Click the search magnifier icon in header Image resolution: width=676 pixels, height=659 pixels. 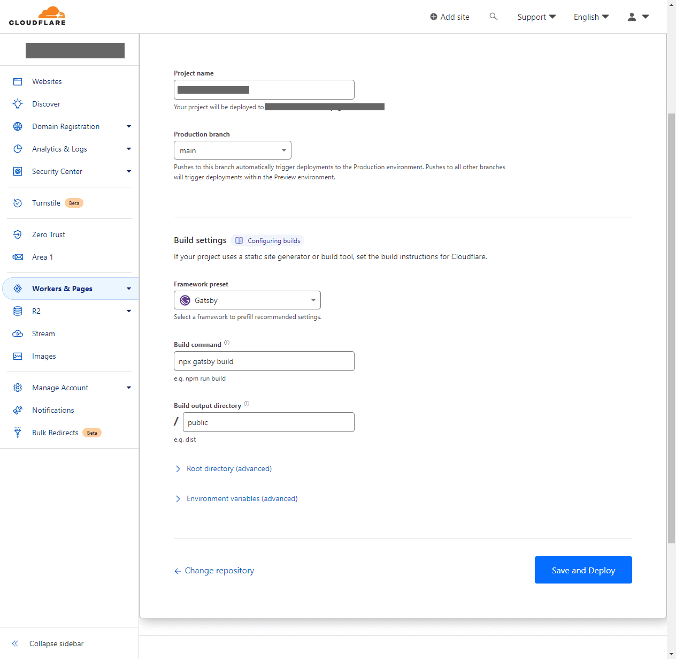493,17
